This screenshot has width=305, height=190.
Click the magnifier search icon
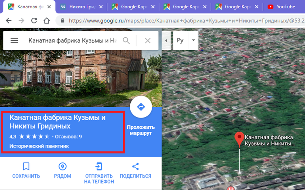pos(126,40)
